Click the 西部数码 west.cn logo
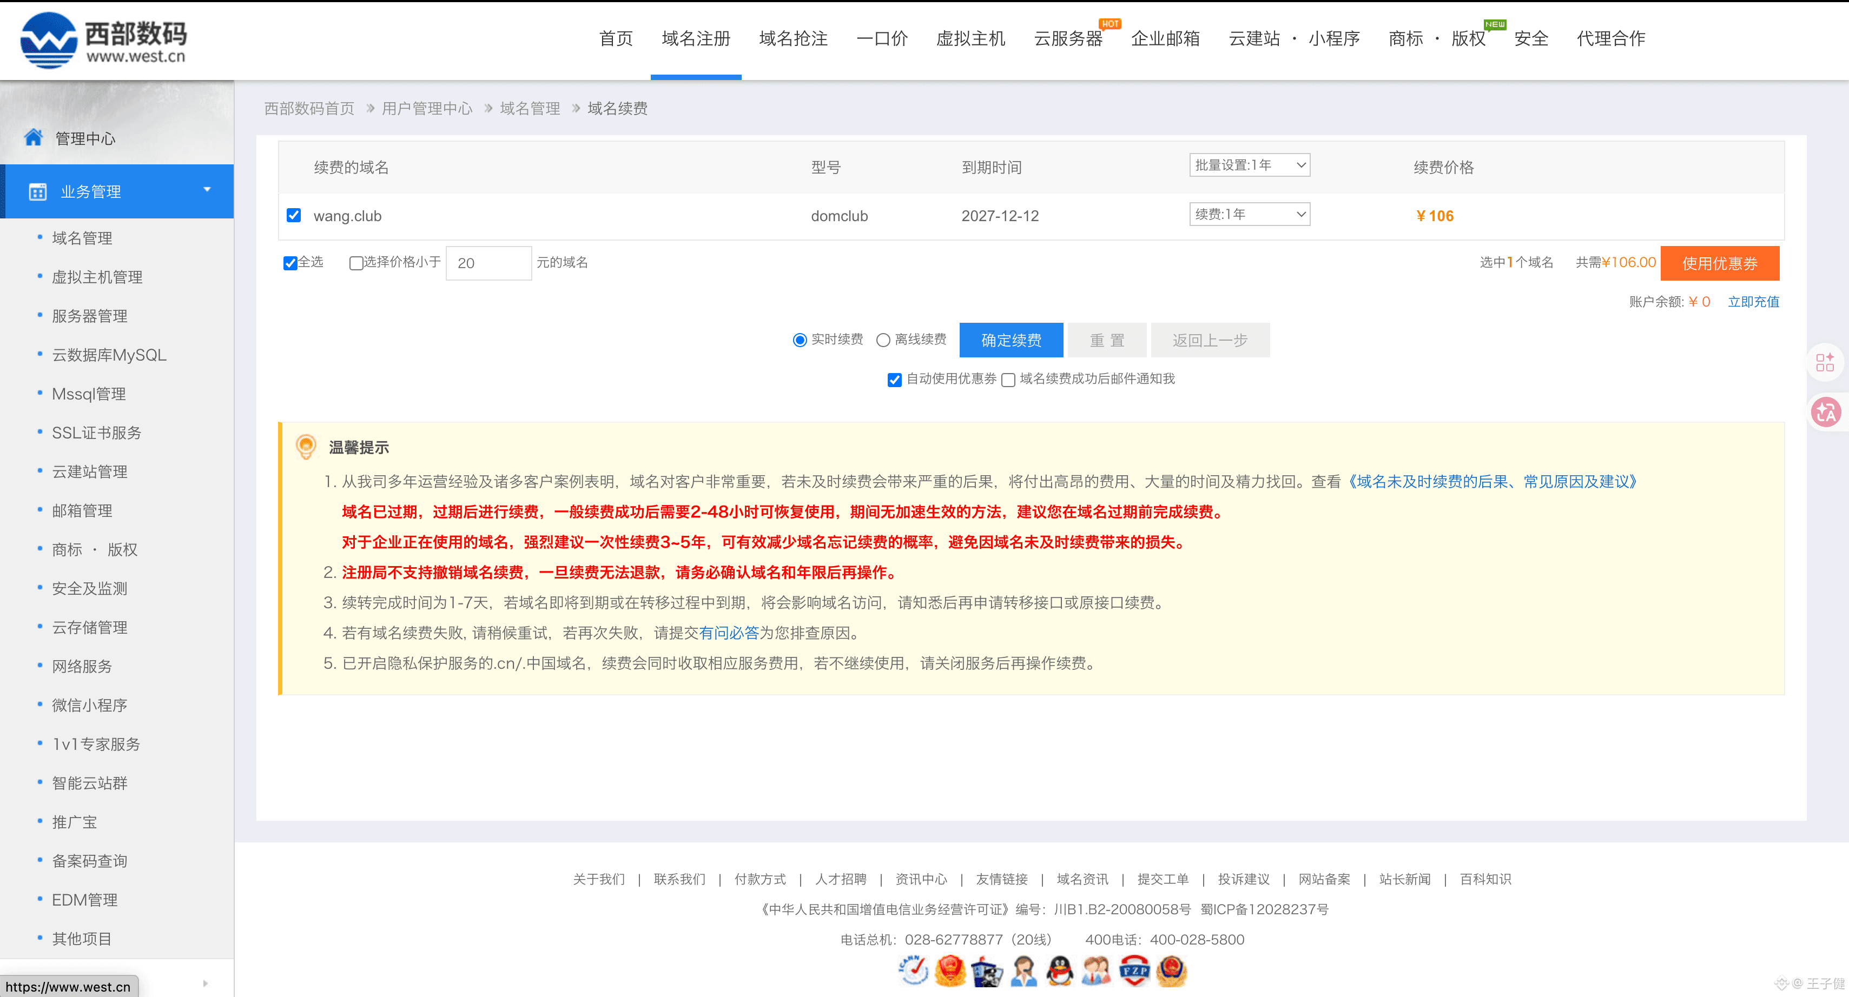This screenshot has height=997, width=1849. (x=104, y=39)
